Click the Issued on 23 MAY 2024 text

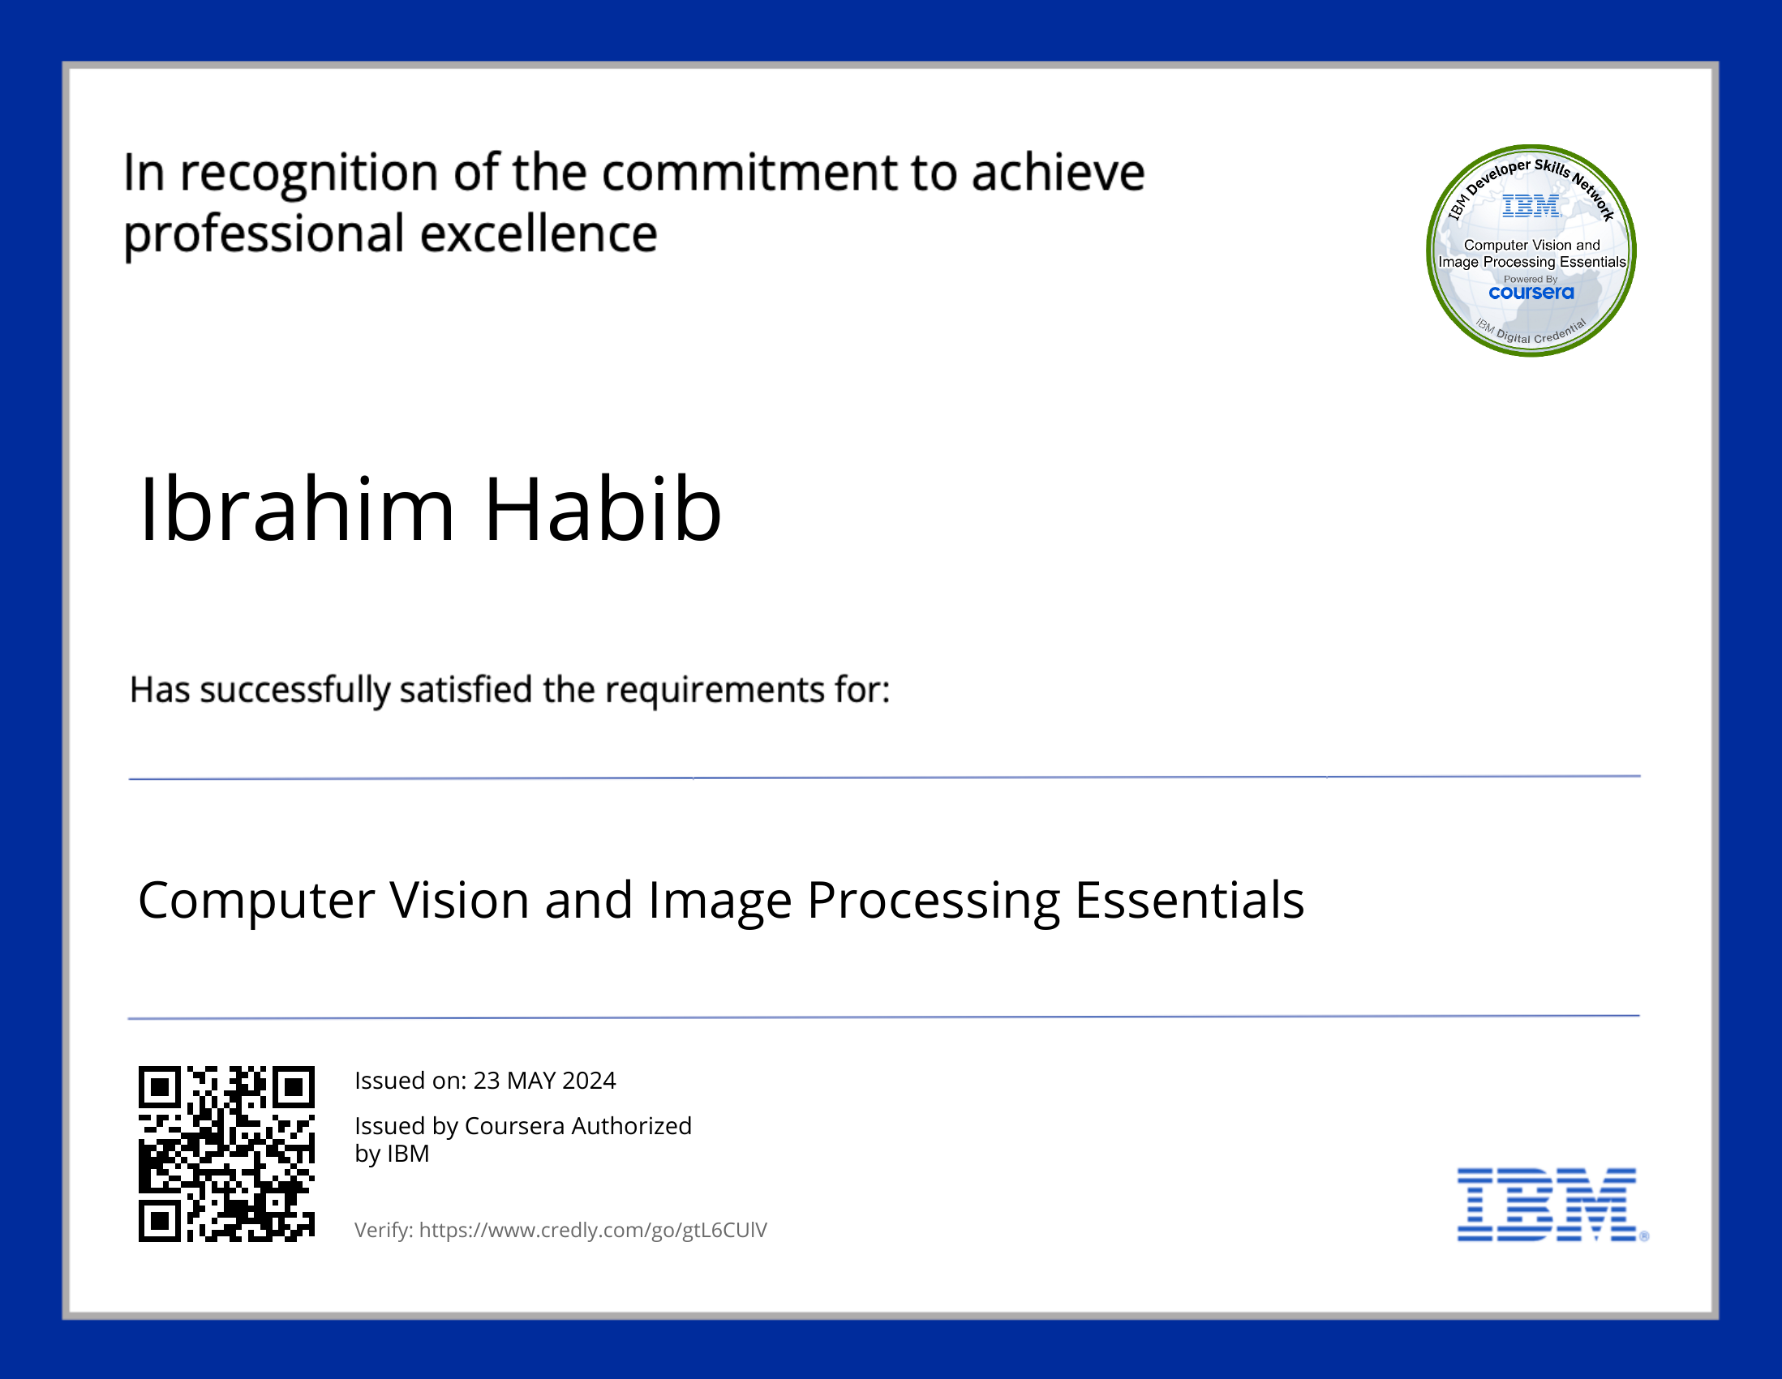click(485, 1081)
